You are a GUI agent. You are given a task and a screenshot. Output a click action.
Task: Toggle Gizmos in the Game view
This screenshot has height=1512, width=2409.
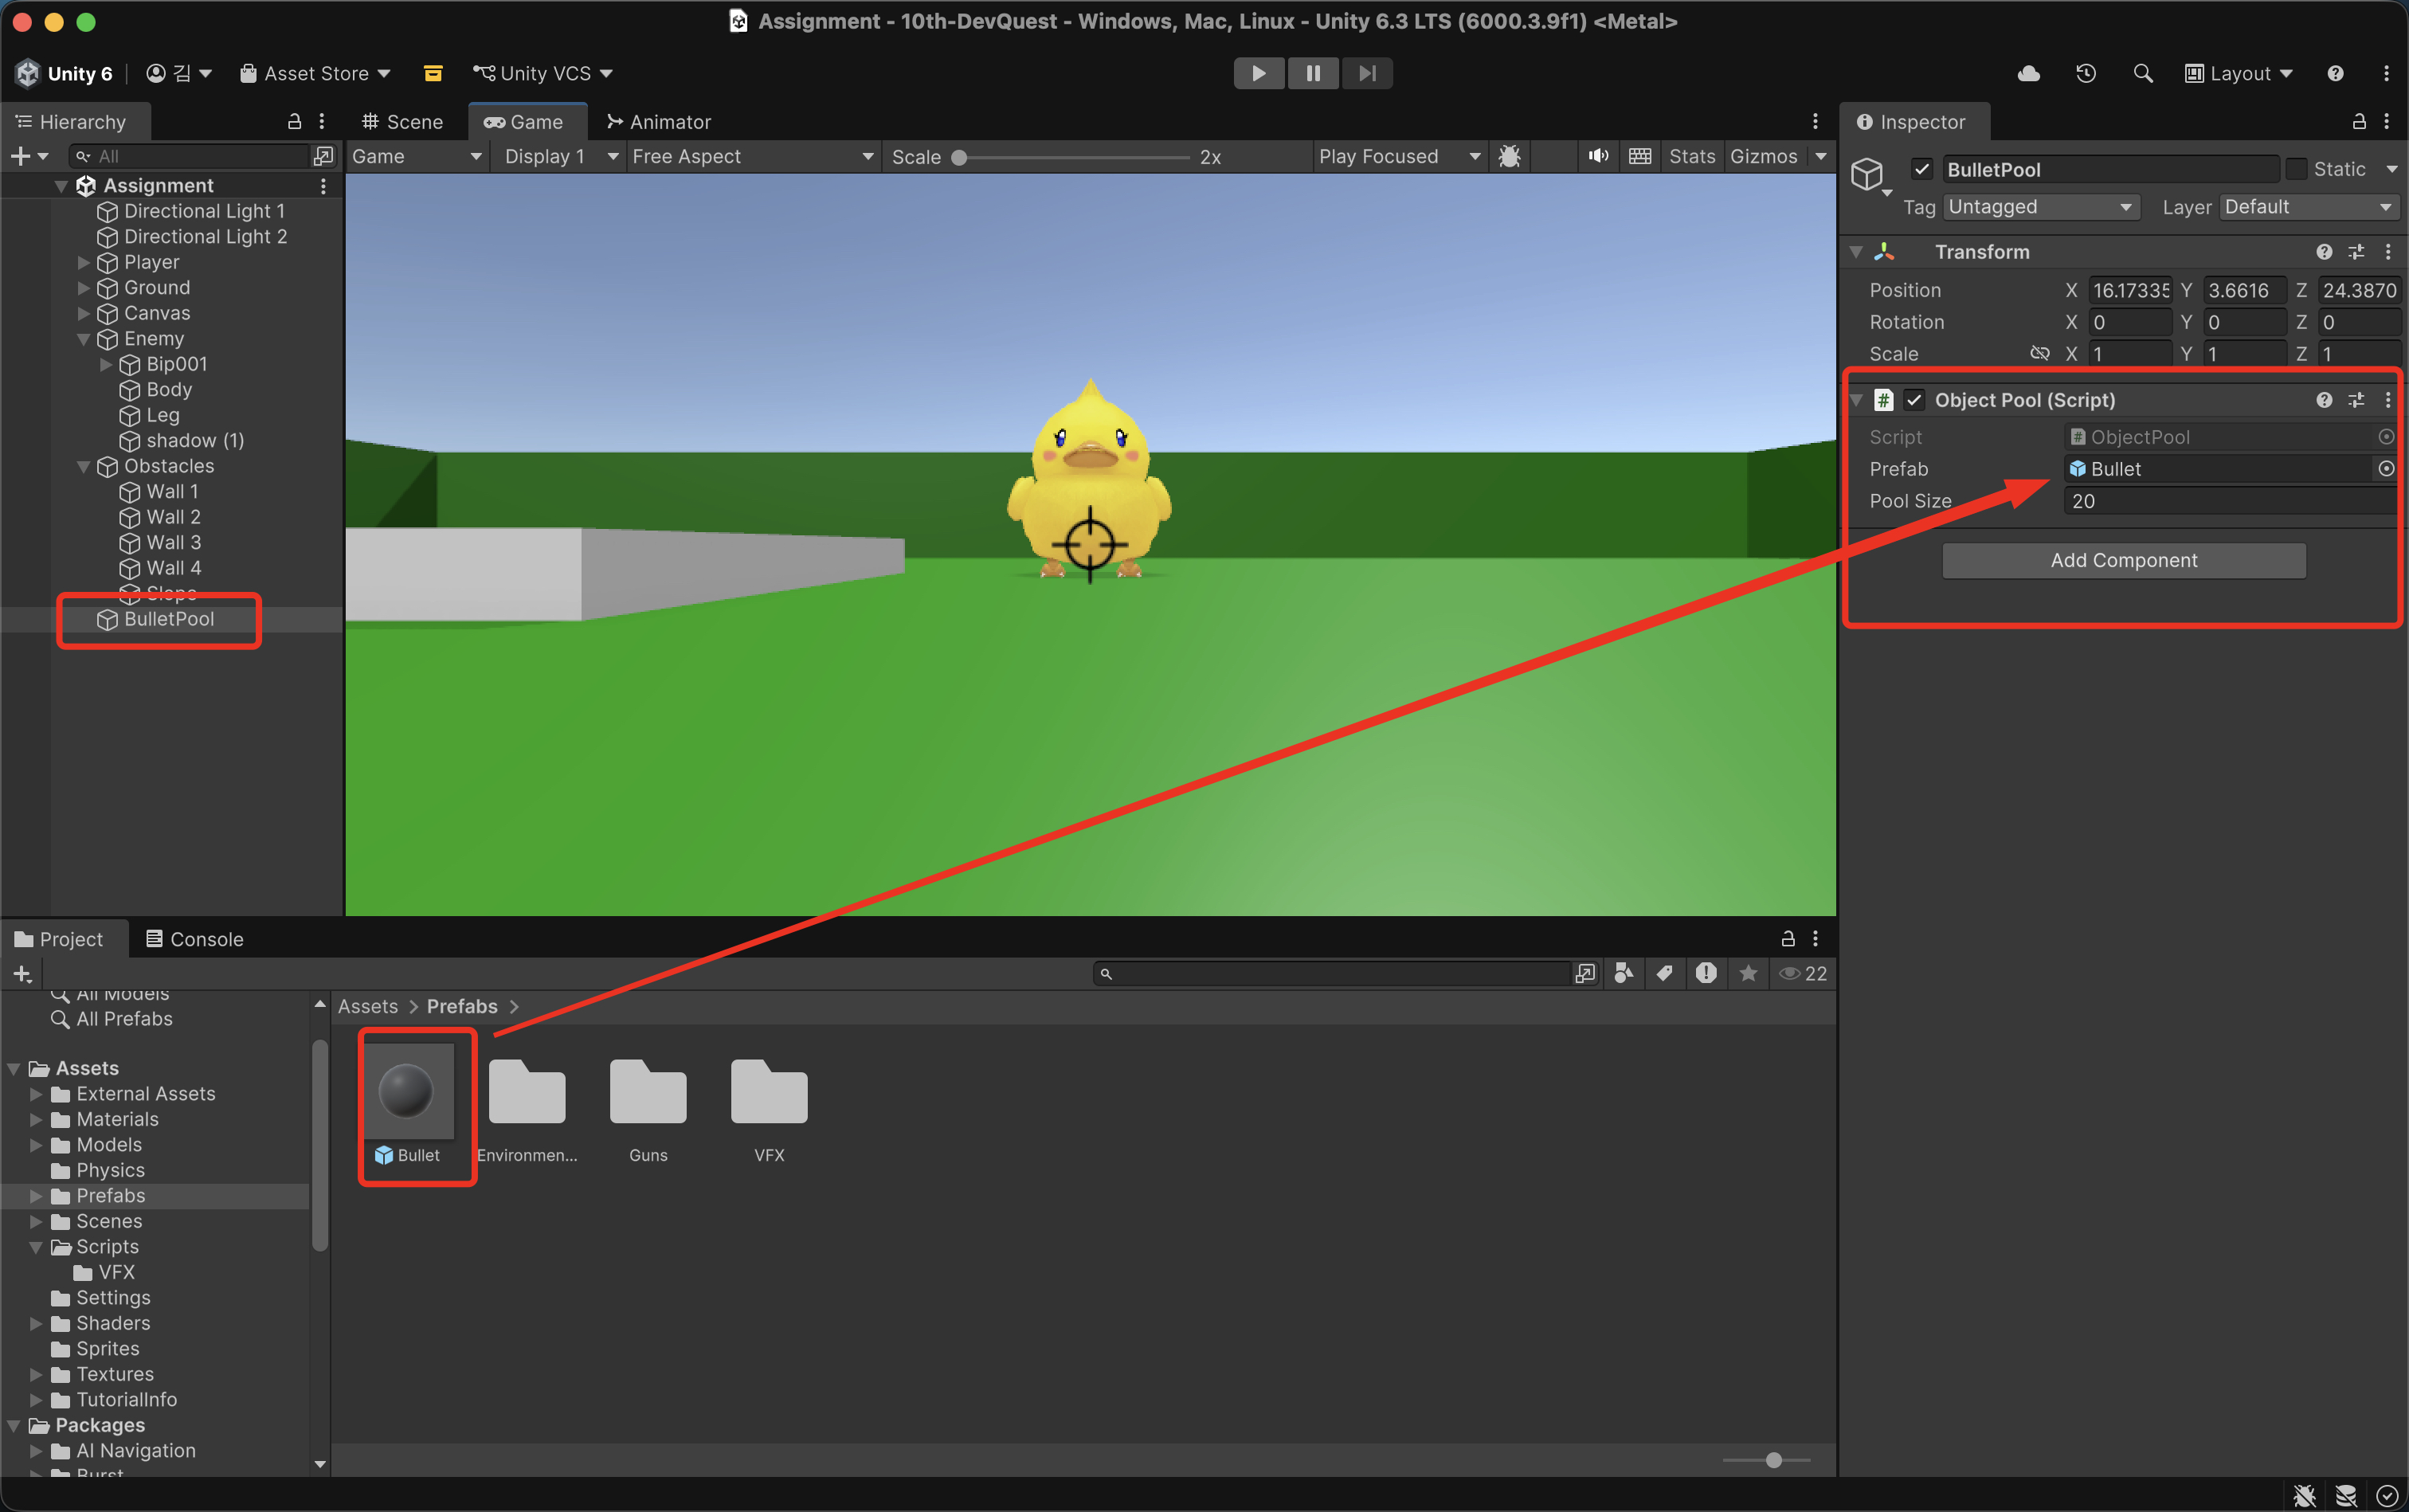pyautogui.click(x=1764, y=156)
